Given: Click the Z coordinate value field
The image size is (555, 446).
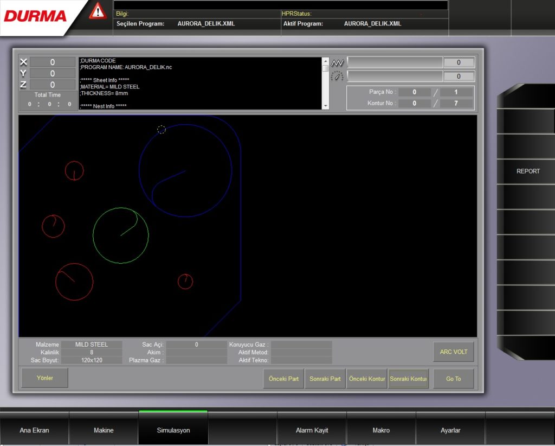Looking at the screenshot, I should click(x=53, y=85).
